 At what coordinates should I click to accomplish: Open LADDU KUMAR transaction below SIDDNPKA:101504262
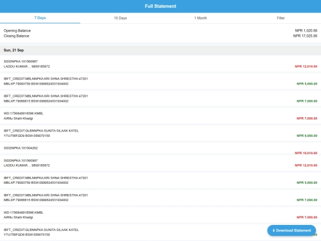160,163
